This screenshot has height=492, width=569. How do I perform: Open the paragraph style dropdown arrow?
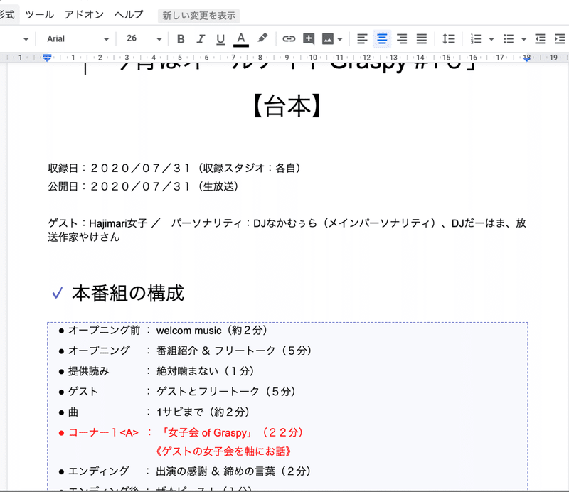pyautogui.click(x=26, y=39)
